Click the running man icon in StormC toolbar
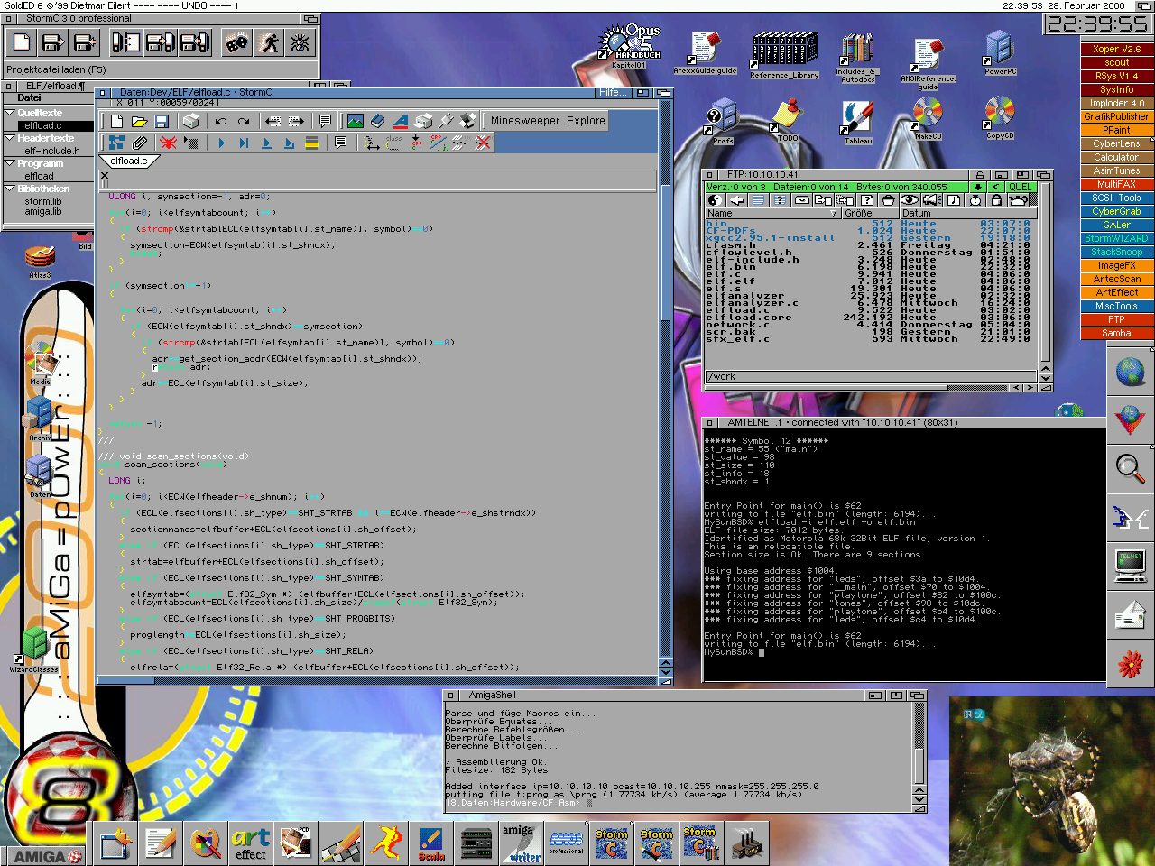The width and height of the screenshot is (1155, 866). pyautogui.click(x=269, y=42)
